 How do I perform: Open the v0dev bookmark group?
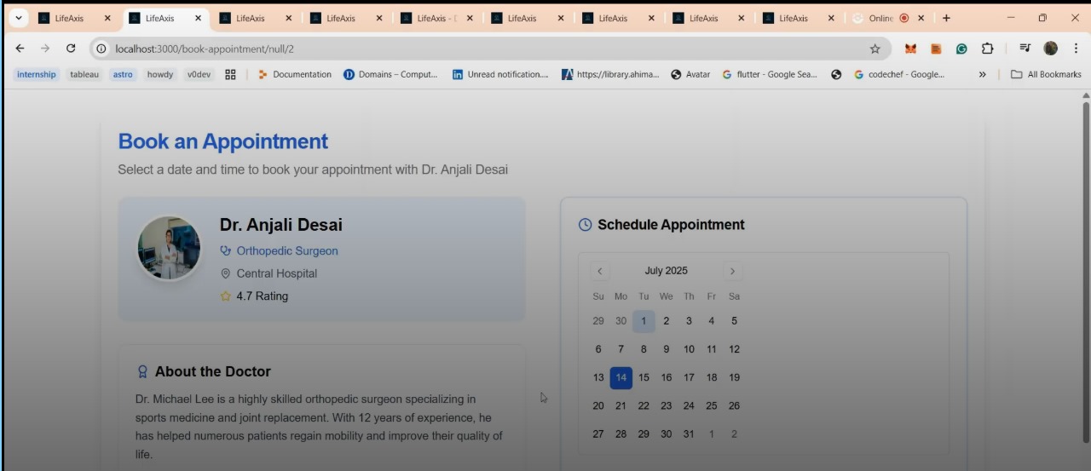[199, 75]
